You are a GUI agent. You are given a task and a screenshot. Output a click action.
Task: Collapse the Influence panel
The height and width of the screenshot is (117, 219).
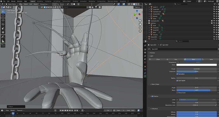pyautogui.click(x=151, y=109)
